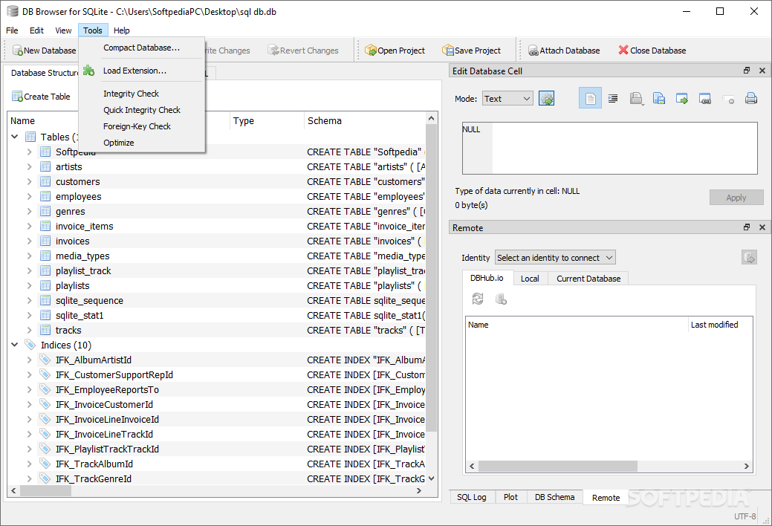Select the genres table row
Screen dimensions: 772x526
pyautogui.click(x=217, y=211)
